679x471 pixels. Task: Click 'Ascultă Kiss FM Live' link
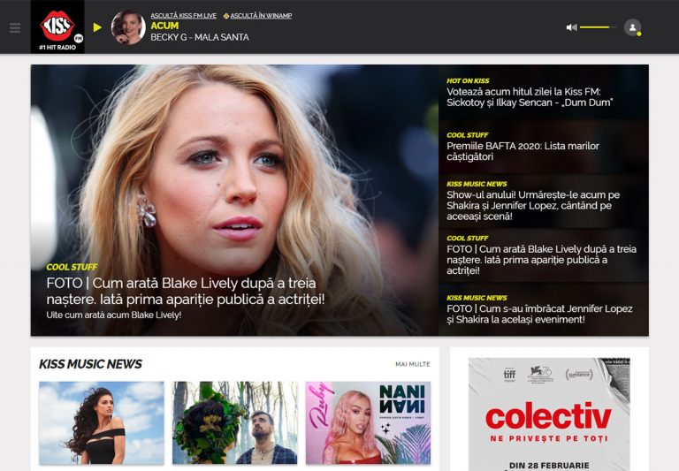pyautogui.click(x=183, y=16)
